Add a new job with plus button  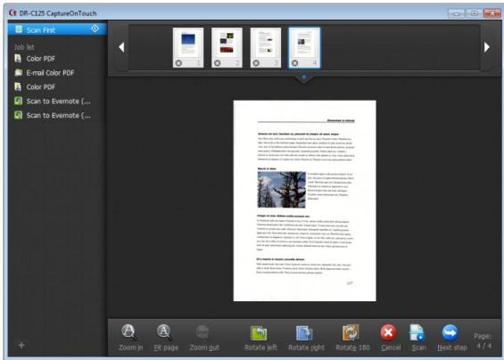[x=21, y=345]
